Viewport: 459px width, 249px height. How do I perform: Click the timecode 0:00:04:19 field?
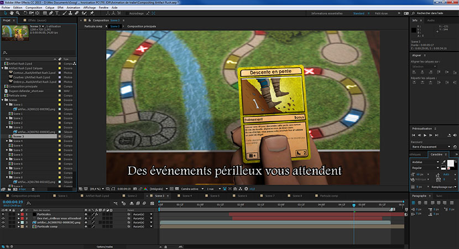point(13,202)
